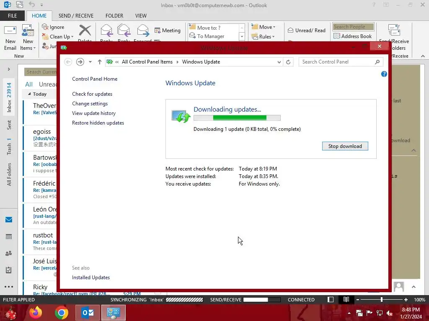Click Change settings link
The width and height of the screenshot is (429, 321).
pyautogui.click(x=90, y=104)
